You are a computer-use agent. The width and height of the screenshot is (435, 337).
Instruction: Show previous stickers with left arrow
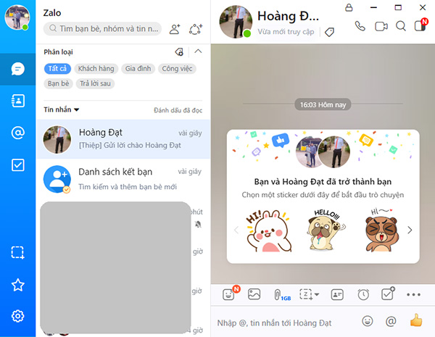tap(236, 230)
